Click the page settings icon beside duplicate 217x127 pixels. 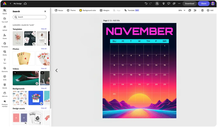(x=195, y=10)
